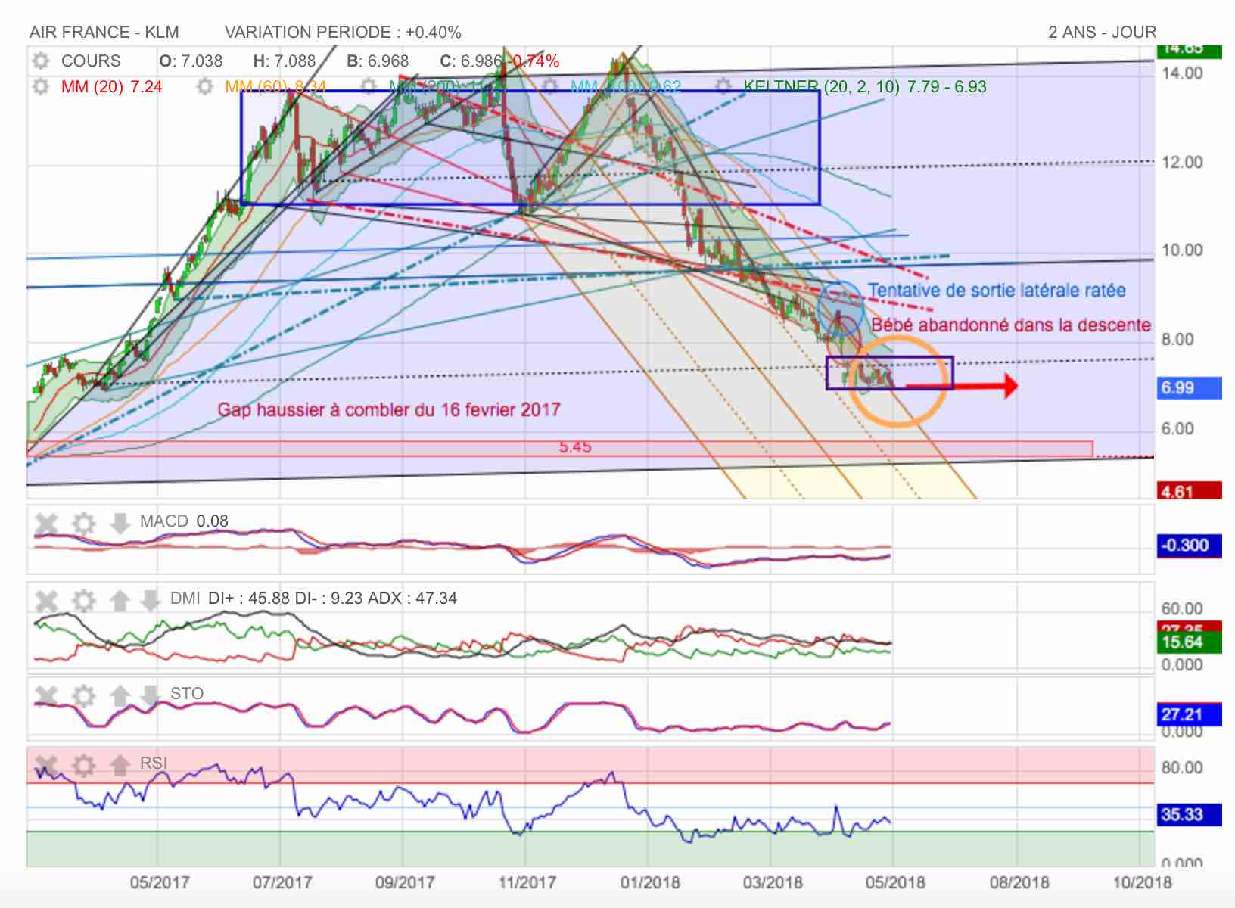Click the opening price O: 7.038
The image size is (1235, 908).
pyautogui.click(x=191, y=61)
